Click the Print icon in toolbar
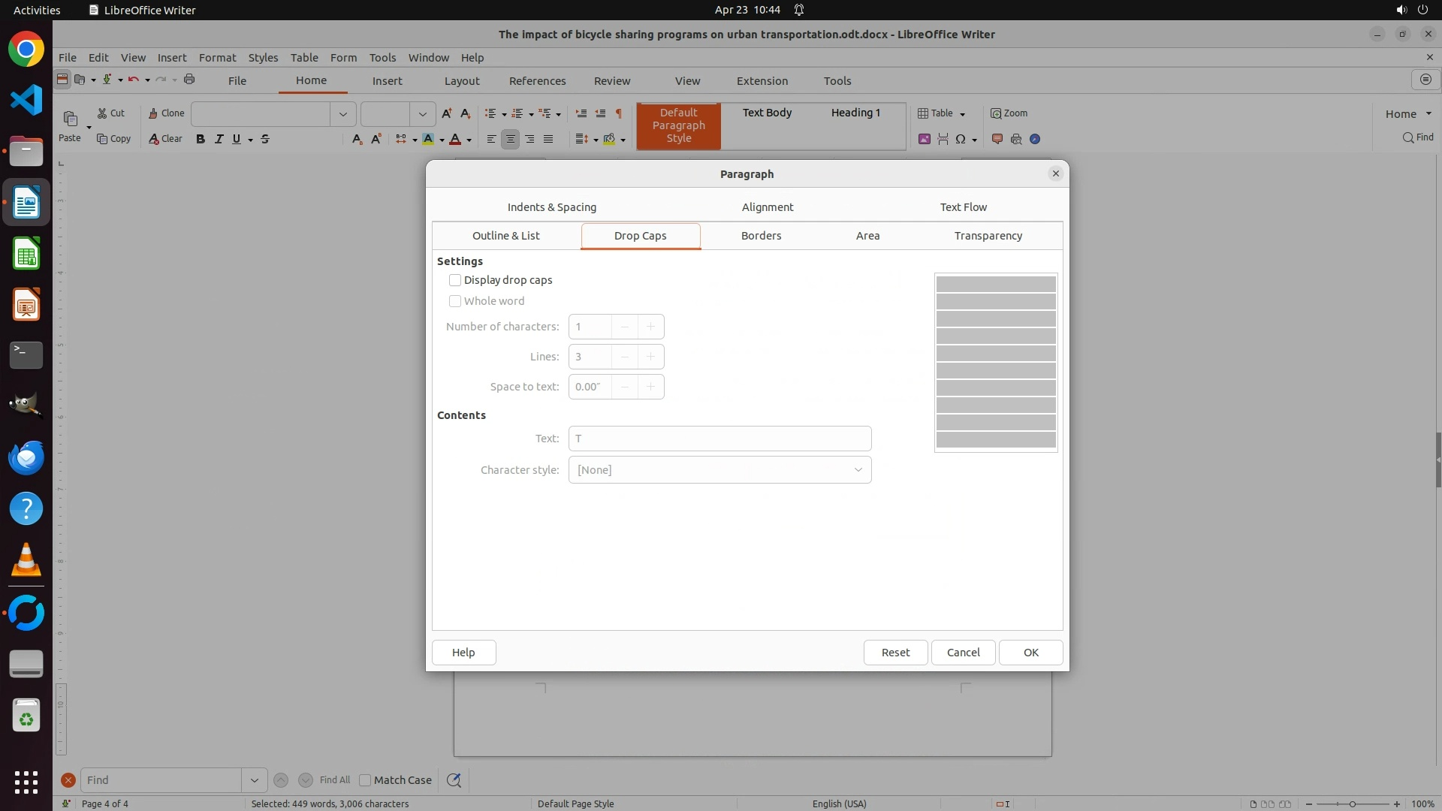 click(x=189, y=80)
